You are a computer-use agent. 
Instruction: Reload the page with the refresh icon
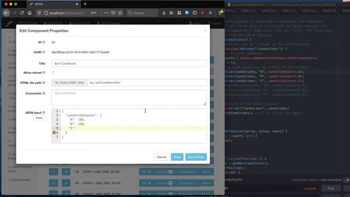22,13
